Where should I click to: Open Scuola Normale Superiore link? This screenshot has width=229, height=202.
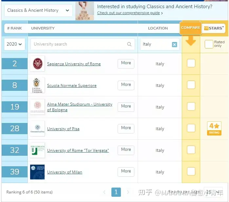[x=72, y=86]
